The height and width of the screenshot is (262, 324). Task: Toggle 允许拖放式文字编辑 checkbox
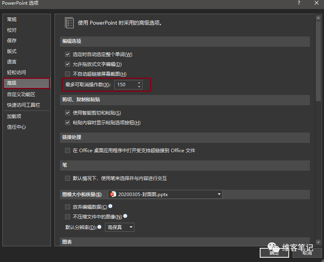point(67,64)
